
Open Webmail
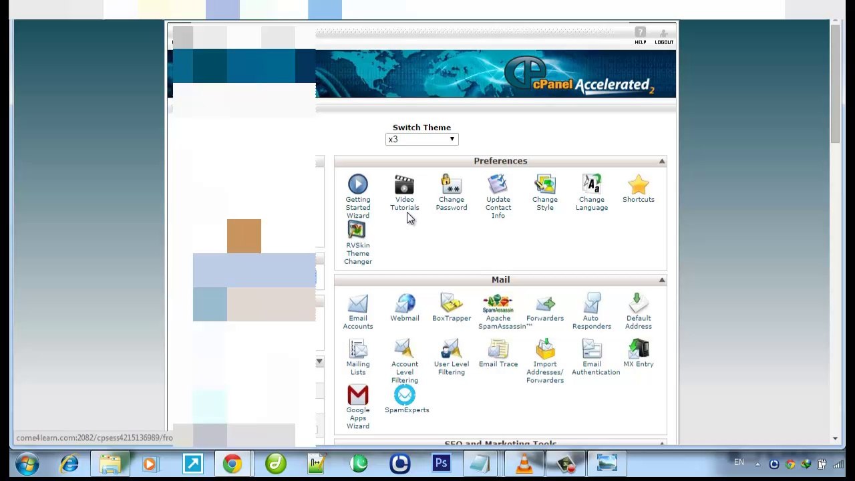pos(404,307)
